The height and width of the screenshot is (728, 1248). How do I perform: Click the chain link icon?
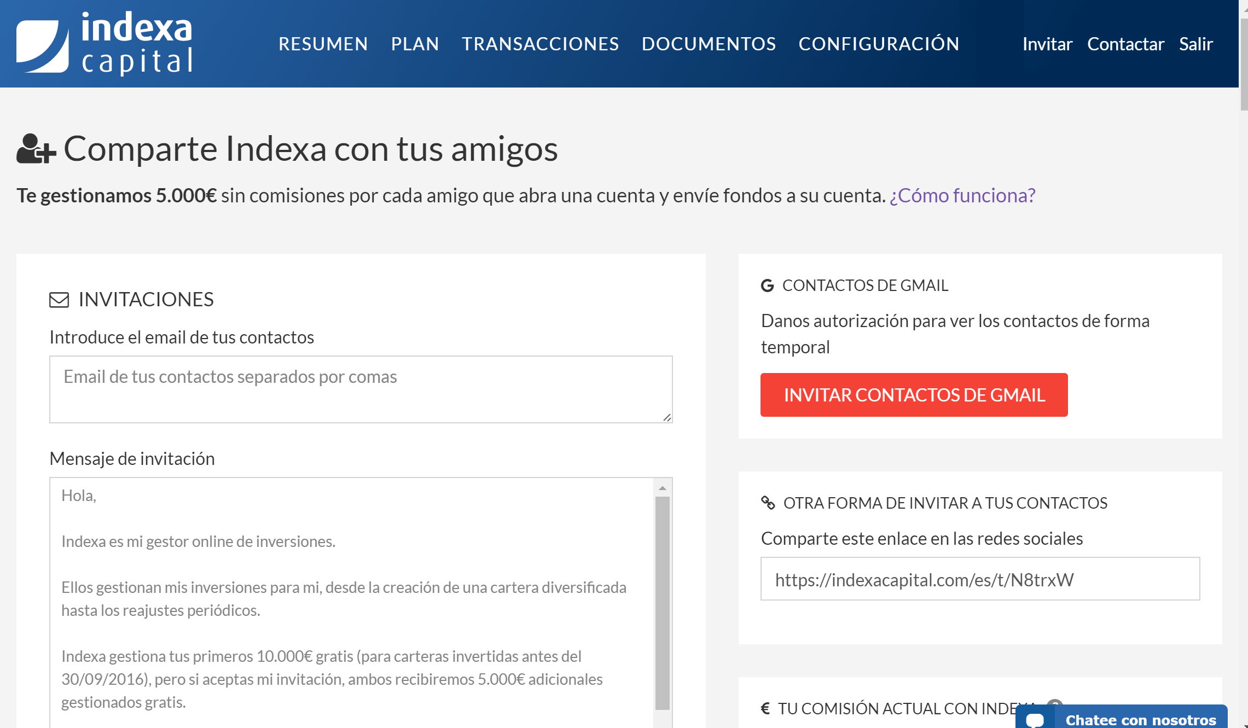click(x=768, y=503)
